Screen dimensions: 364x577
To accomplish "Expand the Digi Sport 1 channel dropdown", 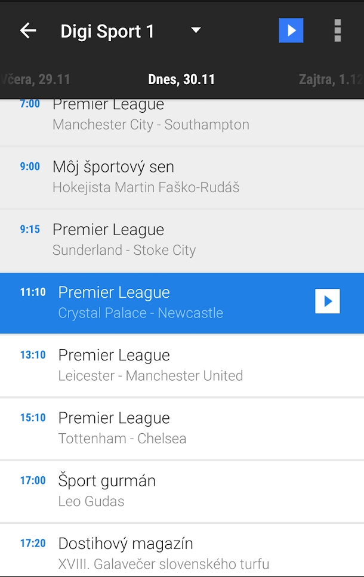I will coord(196,31).
